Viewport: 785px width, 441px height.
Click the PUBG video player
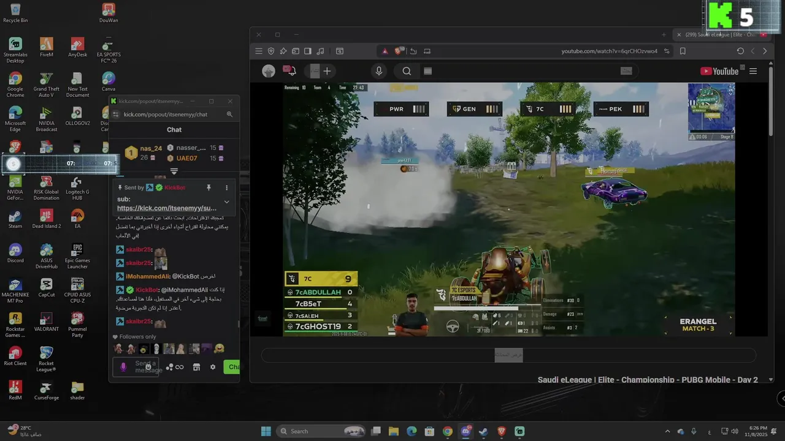[x=508, y=209]
